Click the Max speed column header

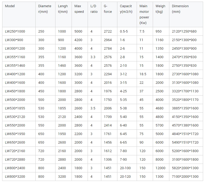click(79, 9)
